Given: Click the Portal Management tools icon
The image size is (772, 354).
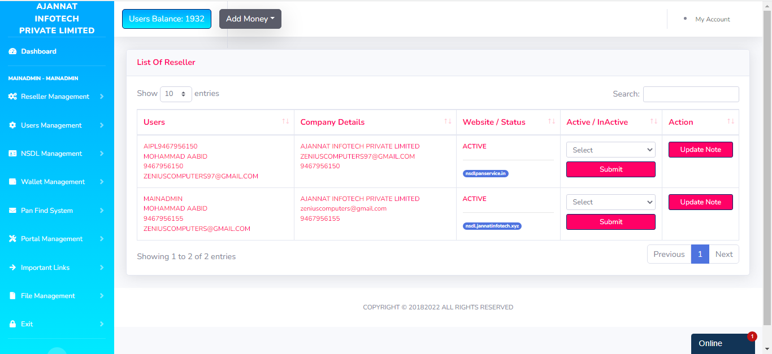Looking at the screenshot, I should pyautogui.click(x=12, y=239).
